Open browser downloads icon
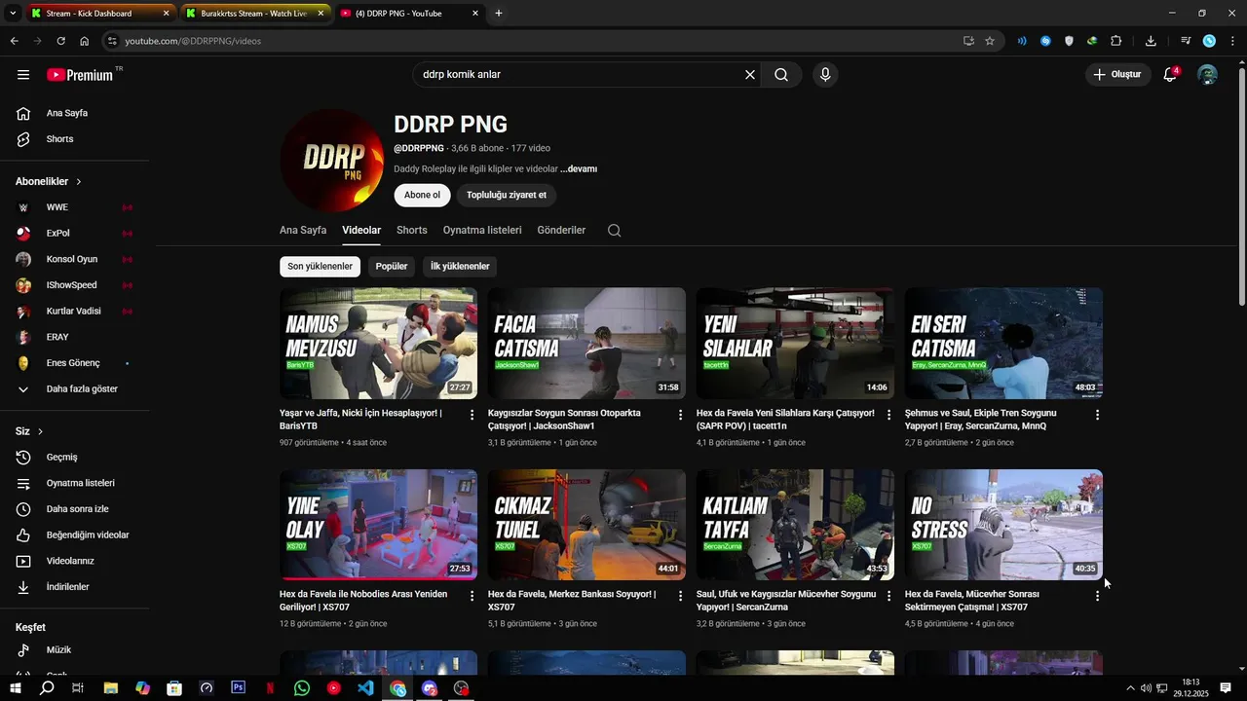Image resolution: width=1247 pixels, height=701 pixels. click(1151, 41)
